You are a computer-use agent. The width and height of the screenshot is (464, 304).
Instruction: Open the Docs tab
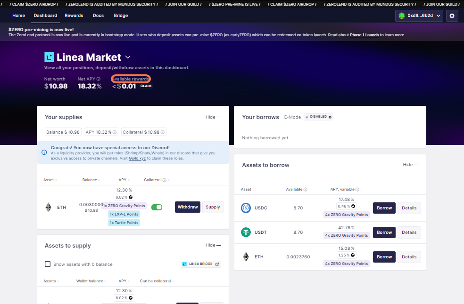tap(98, 16)
